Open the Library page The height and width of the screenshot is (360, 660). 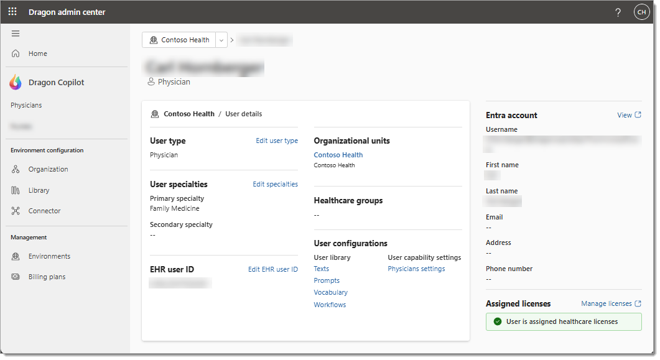(x=39, y=190)
